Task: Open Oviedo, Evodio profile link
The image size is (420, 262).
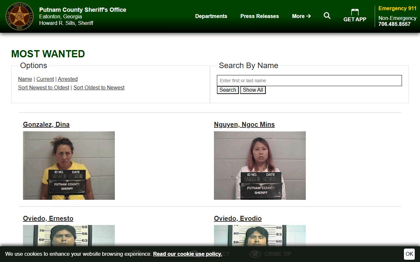Action: click(x=238, y=218)
